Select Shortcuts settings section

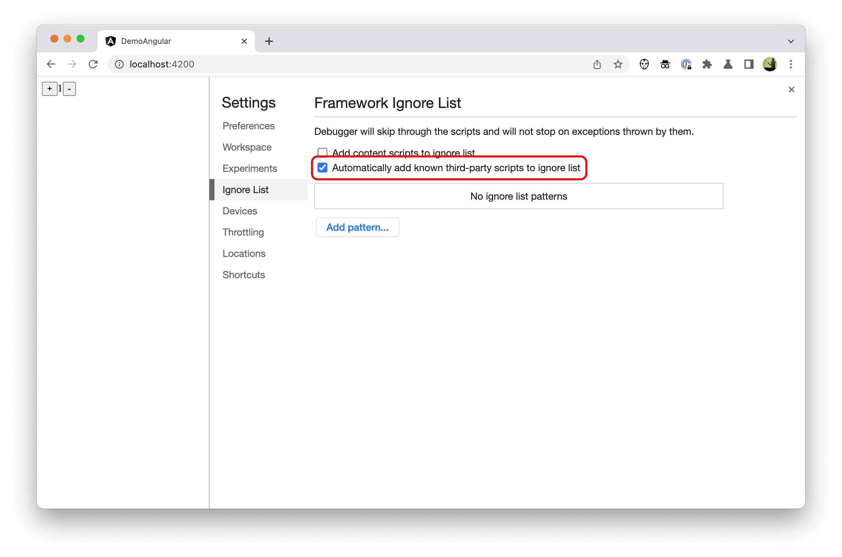click(245, 274)
